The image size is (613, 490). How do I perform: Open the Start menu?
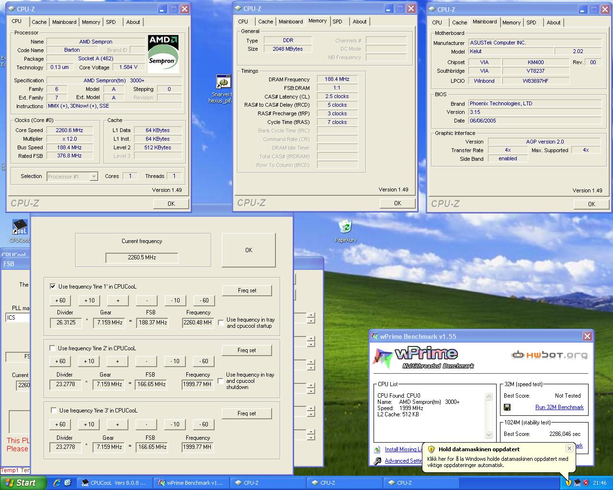[x=23, y=483]
